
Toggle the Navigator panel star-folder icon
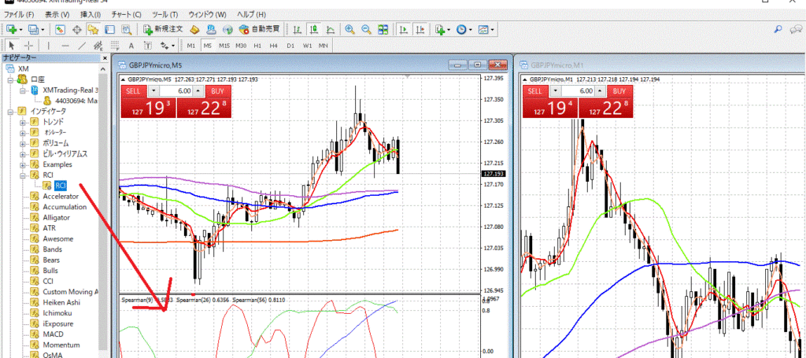(x=93, y=30)
